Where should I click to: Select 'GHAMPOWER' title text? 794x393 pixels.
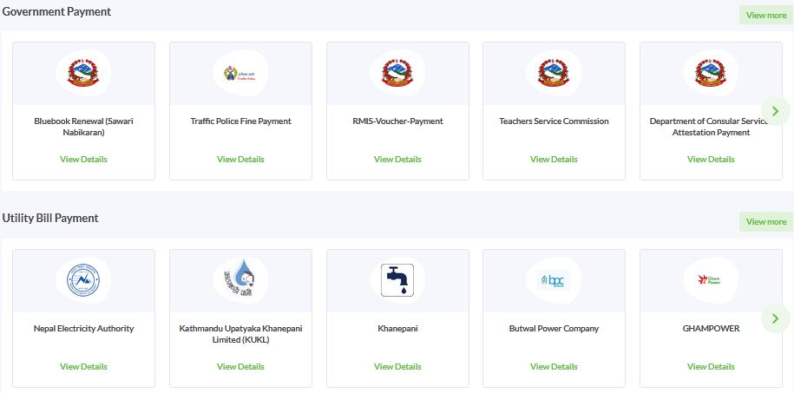711,328
